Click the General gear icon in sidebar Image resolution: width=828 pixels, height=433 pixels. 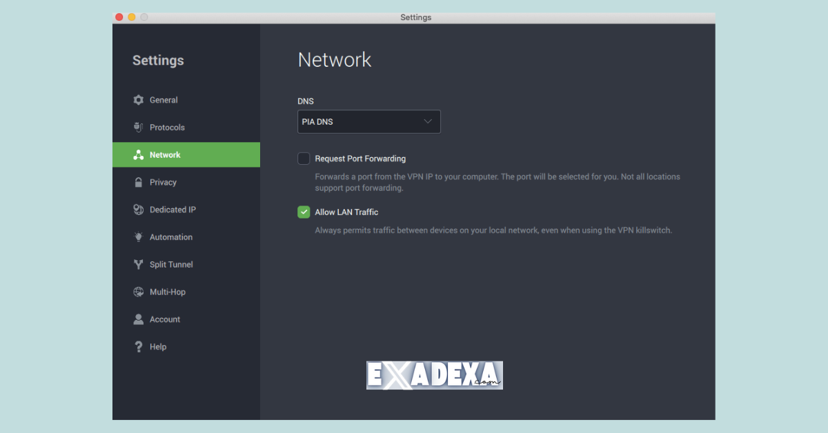pyautogui.click(x=138, y=99)
